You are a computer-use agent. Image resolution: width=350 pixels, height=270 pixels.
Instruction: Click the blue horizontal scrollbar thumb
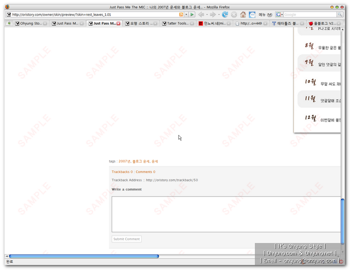tap(84, 256)
